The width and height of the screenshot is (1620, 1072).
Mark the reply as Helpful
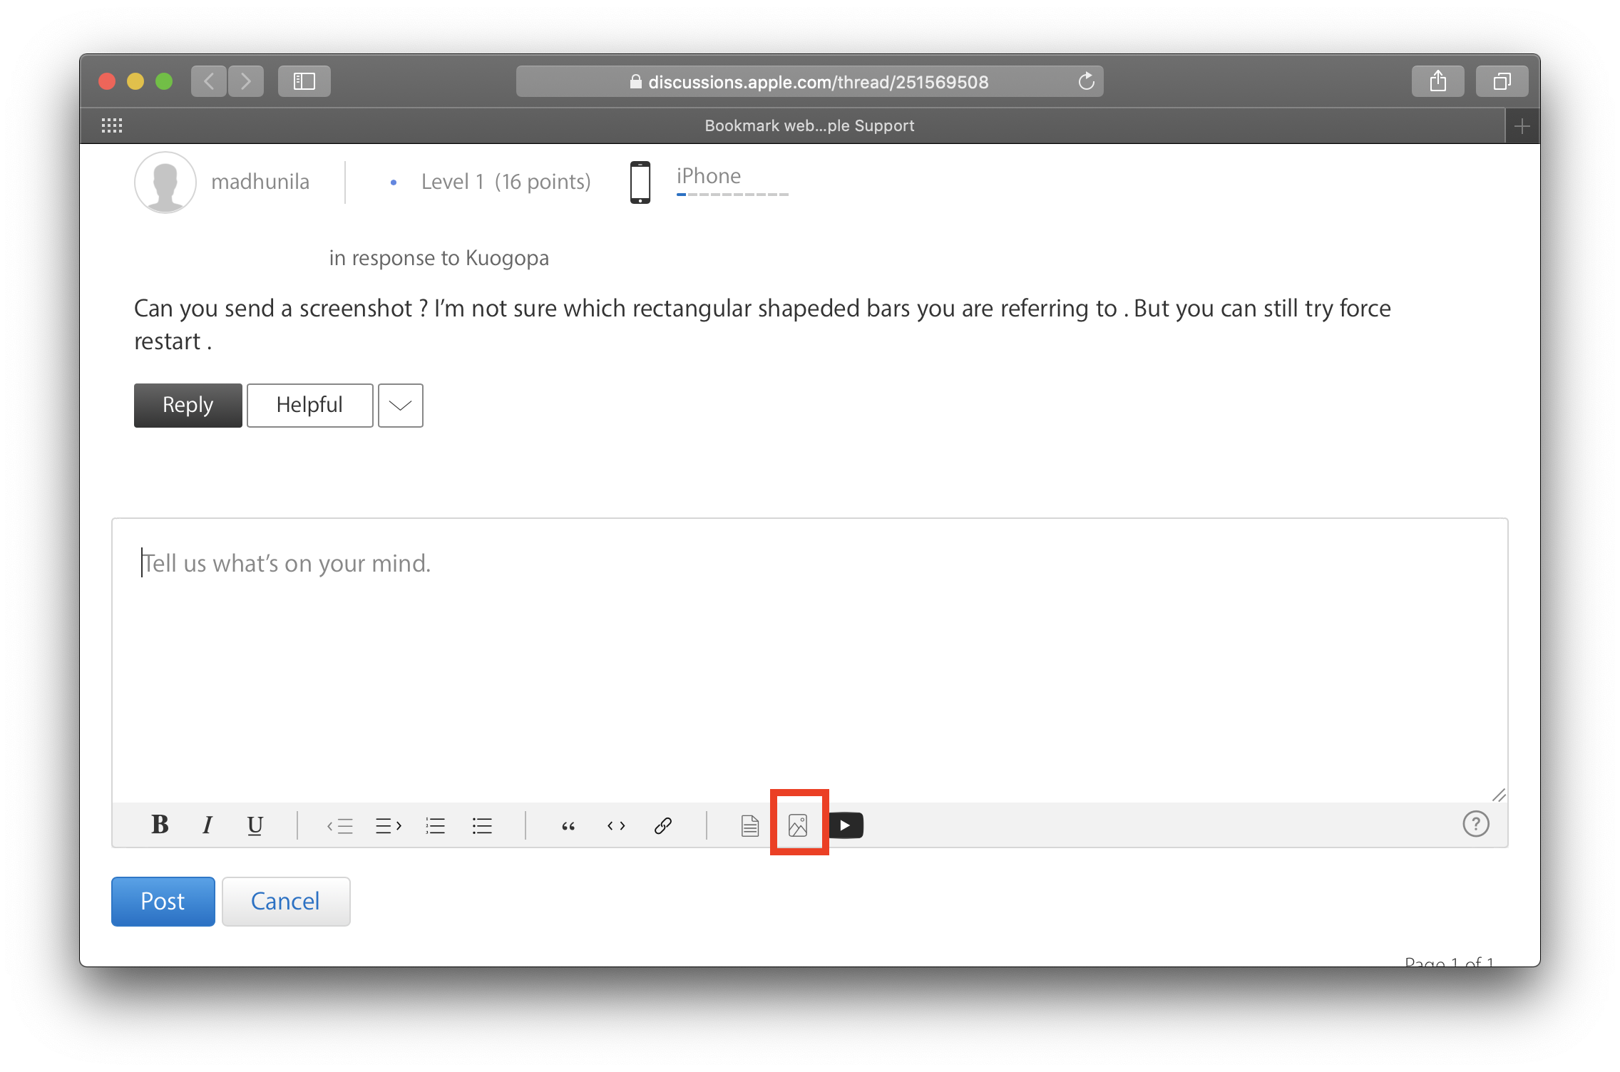309,405
